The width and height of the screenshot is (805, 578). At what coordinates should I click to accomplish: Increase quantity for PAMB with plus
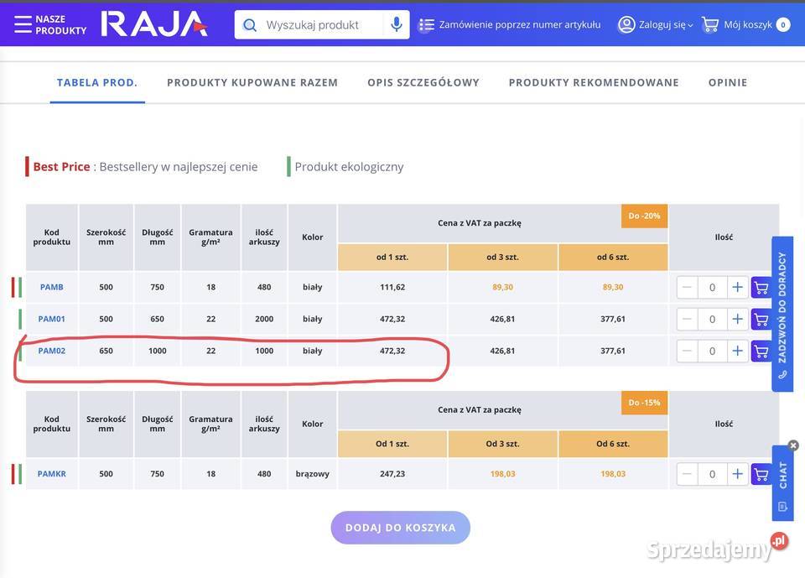point(737,288)
